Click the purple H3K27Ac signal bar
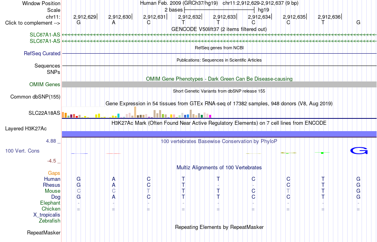Image resolution: width=377 pixels, height=242 pixels. coord(219,134)
